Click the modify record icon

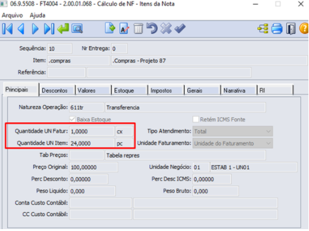pos(124,29)
